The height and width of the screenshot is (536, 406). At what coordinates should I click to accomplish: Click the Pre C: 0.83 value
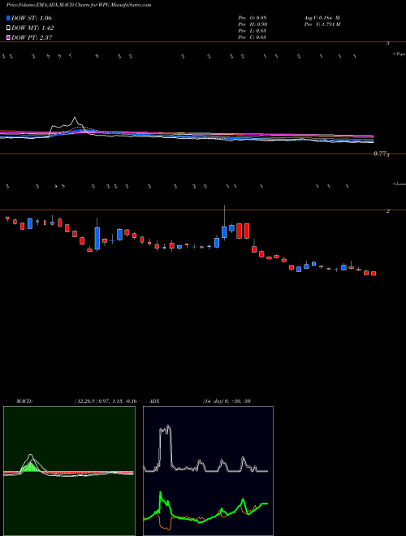(253, 37)
